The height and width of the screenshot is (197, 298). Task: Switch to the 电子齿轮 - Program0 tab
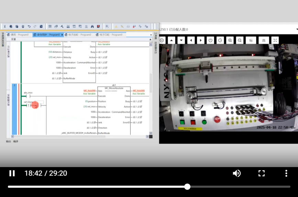[79, 35]
